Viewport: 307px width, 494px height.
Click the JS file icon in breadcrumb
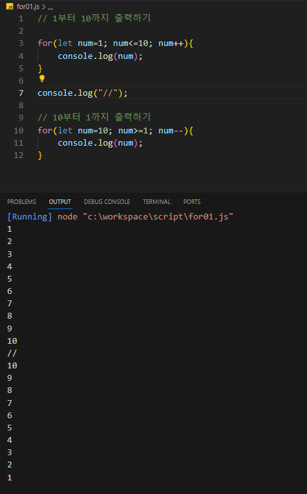pyautogui.click(x=10, y=6)
